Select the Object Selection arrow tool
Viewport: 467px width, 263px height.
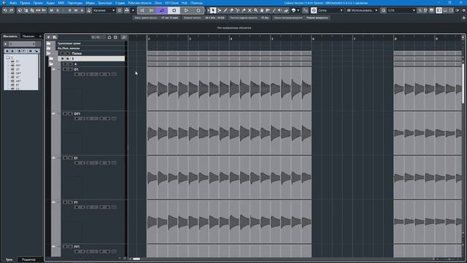213,10
